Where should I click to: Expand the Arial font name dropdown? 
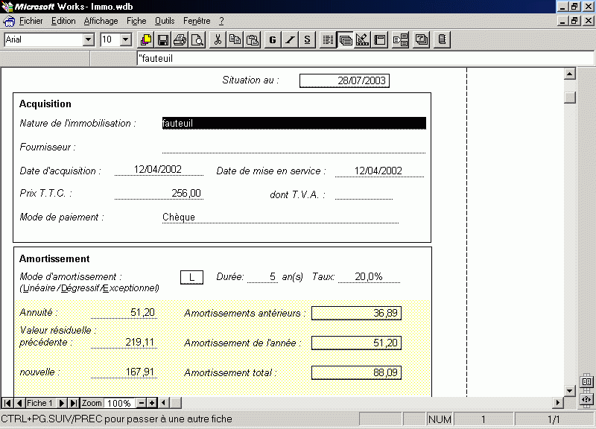point(88,39)
